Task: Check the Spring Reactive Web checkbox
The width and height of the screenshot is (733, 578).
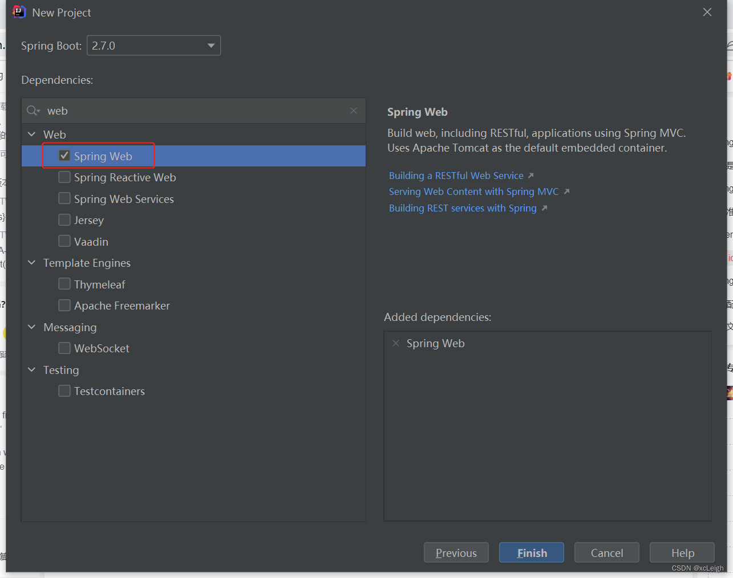Action: click(x=64, y=177)
